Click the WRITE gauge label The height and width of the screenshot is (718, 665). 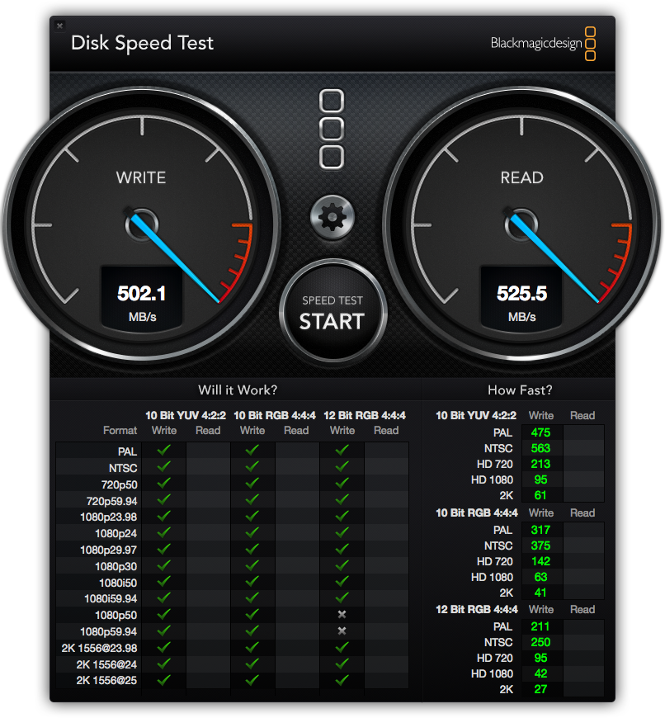141,177
